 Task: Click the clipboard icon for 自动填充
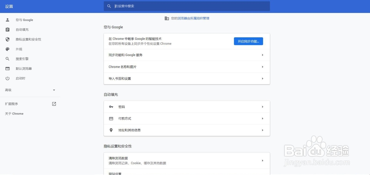(x=7, y=30)
